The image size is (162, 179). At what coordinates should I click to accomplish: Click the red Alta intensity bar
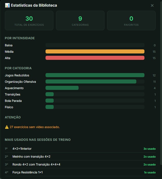pos(95,58)
